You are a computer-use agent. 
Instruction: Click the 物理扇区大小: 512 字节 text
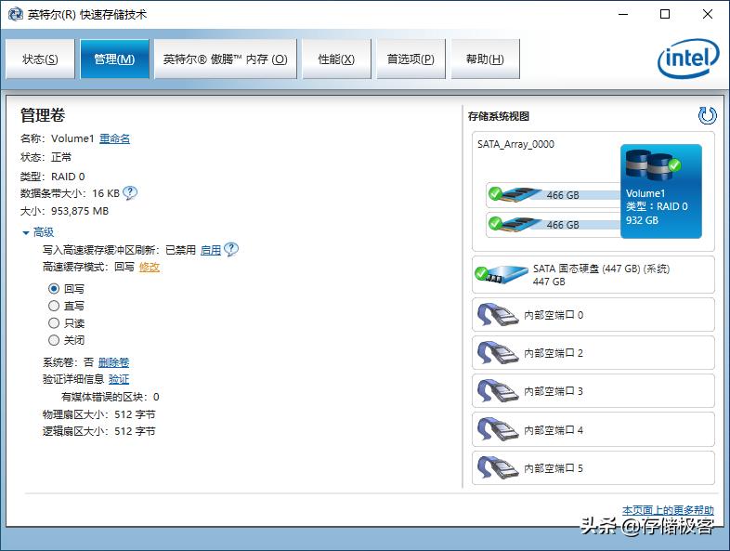coord(99,414)
